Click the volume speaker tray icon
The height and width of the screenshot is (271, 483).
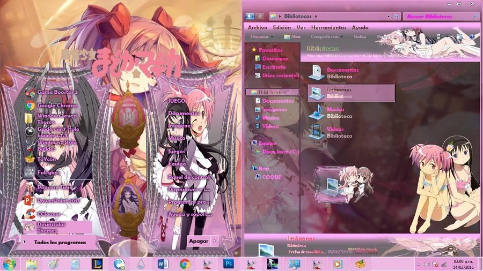(427, 264)
